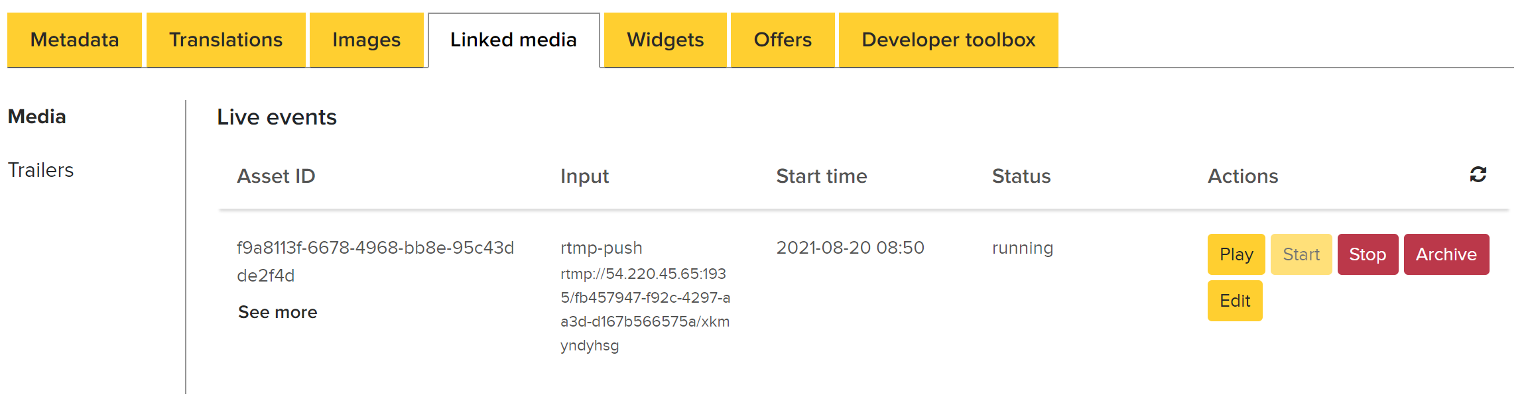Open Trailers in the sidebar
1530x416 pixels.
(40, 170)
